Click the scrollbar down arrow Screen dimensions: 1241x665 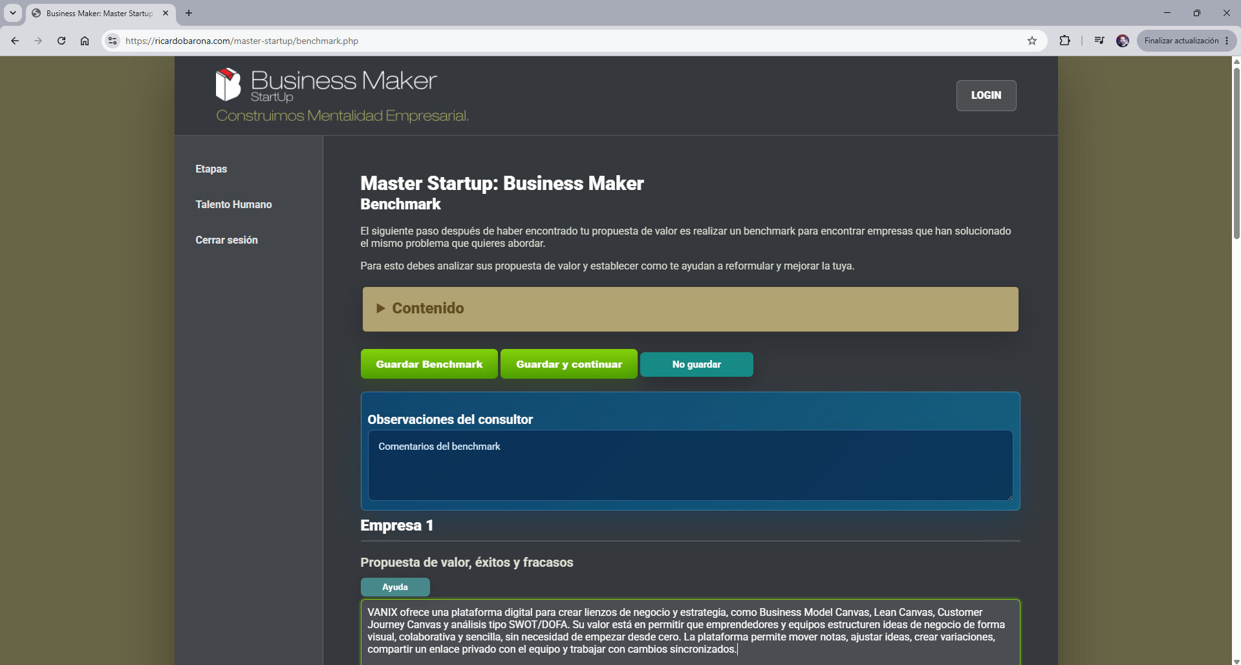coord(1236,660)
